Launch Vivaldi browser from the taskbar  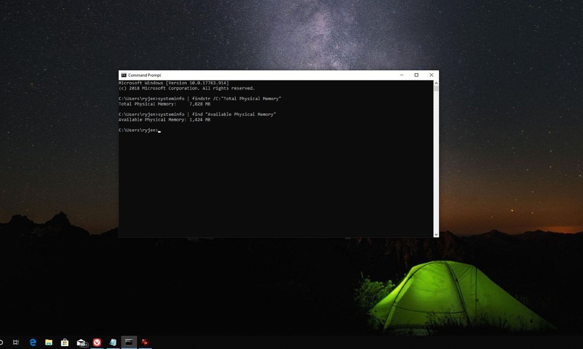click(97, 342)
